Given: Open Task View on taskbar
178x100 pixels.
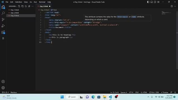Looking at the screenshot, I should pyautogui.click(x=81, y=97).
